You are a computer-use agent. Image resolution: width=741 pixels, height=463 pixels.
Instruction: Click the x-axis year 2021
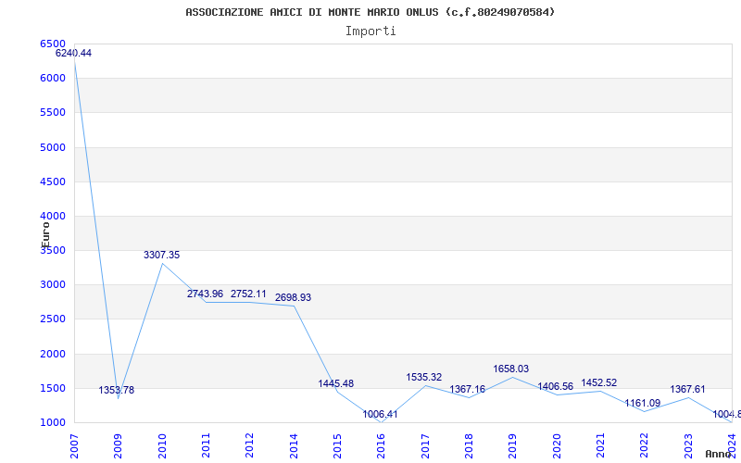click(600, 446)
